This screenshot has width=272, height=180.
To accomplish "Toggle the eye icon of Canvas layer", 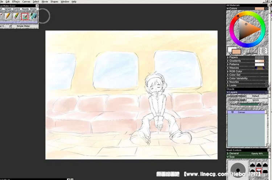I will [x=232, y=112].
